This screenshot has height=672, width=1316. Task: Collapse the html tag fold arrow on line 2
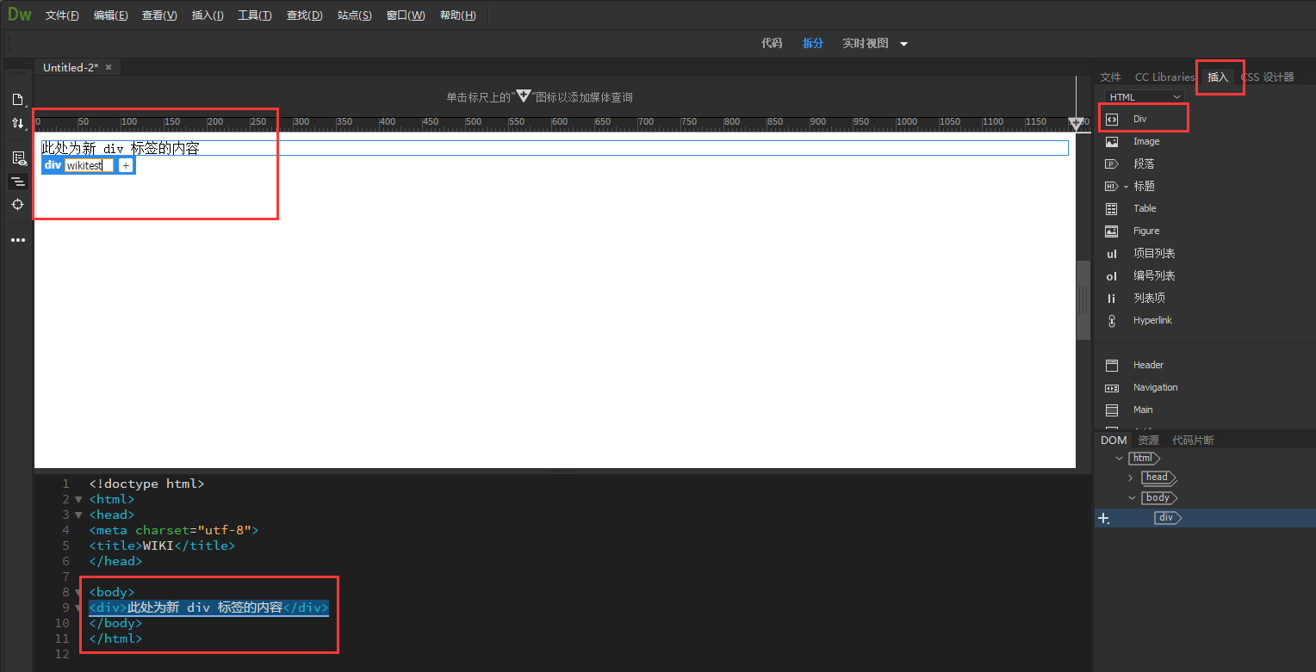pos(78,500)
